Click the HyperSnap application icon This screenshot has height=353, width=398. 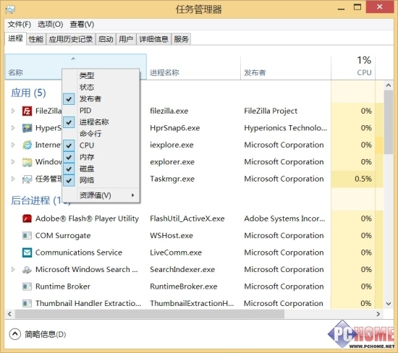pyautogui.click(x=27, y=128)
